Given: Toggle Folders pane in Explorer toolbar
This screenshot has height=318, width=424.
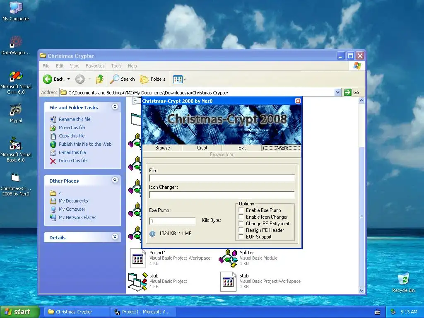Looking at the screenshot, I should pyautogui.click(x=153, y=79).
